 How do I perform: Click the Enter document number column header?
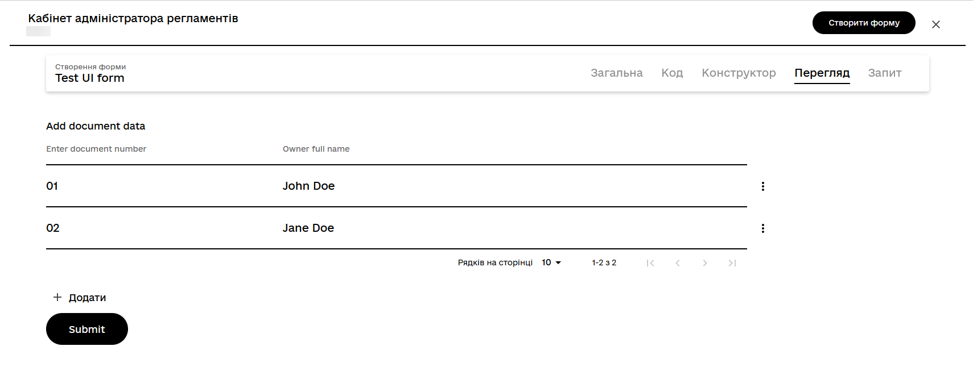click(x=96, y=149)
